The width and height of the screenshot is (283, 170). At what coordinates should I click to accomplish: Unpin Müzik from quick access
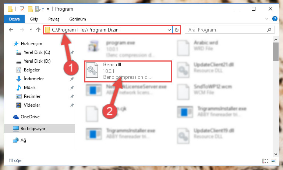pyautogui.click(x=72, y=88)
